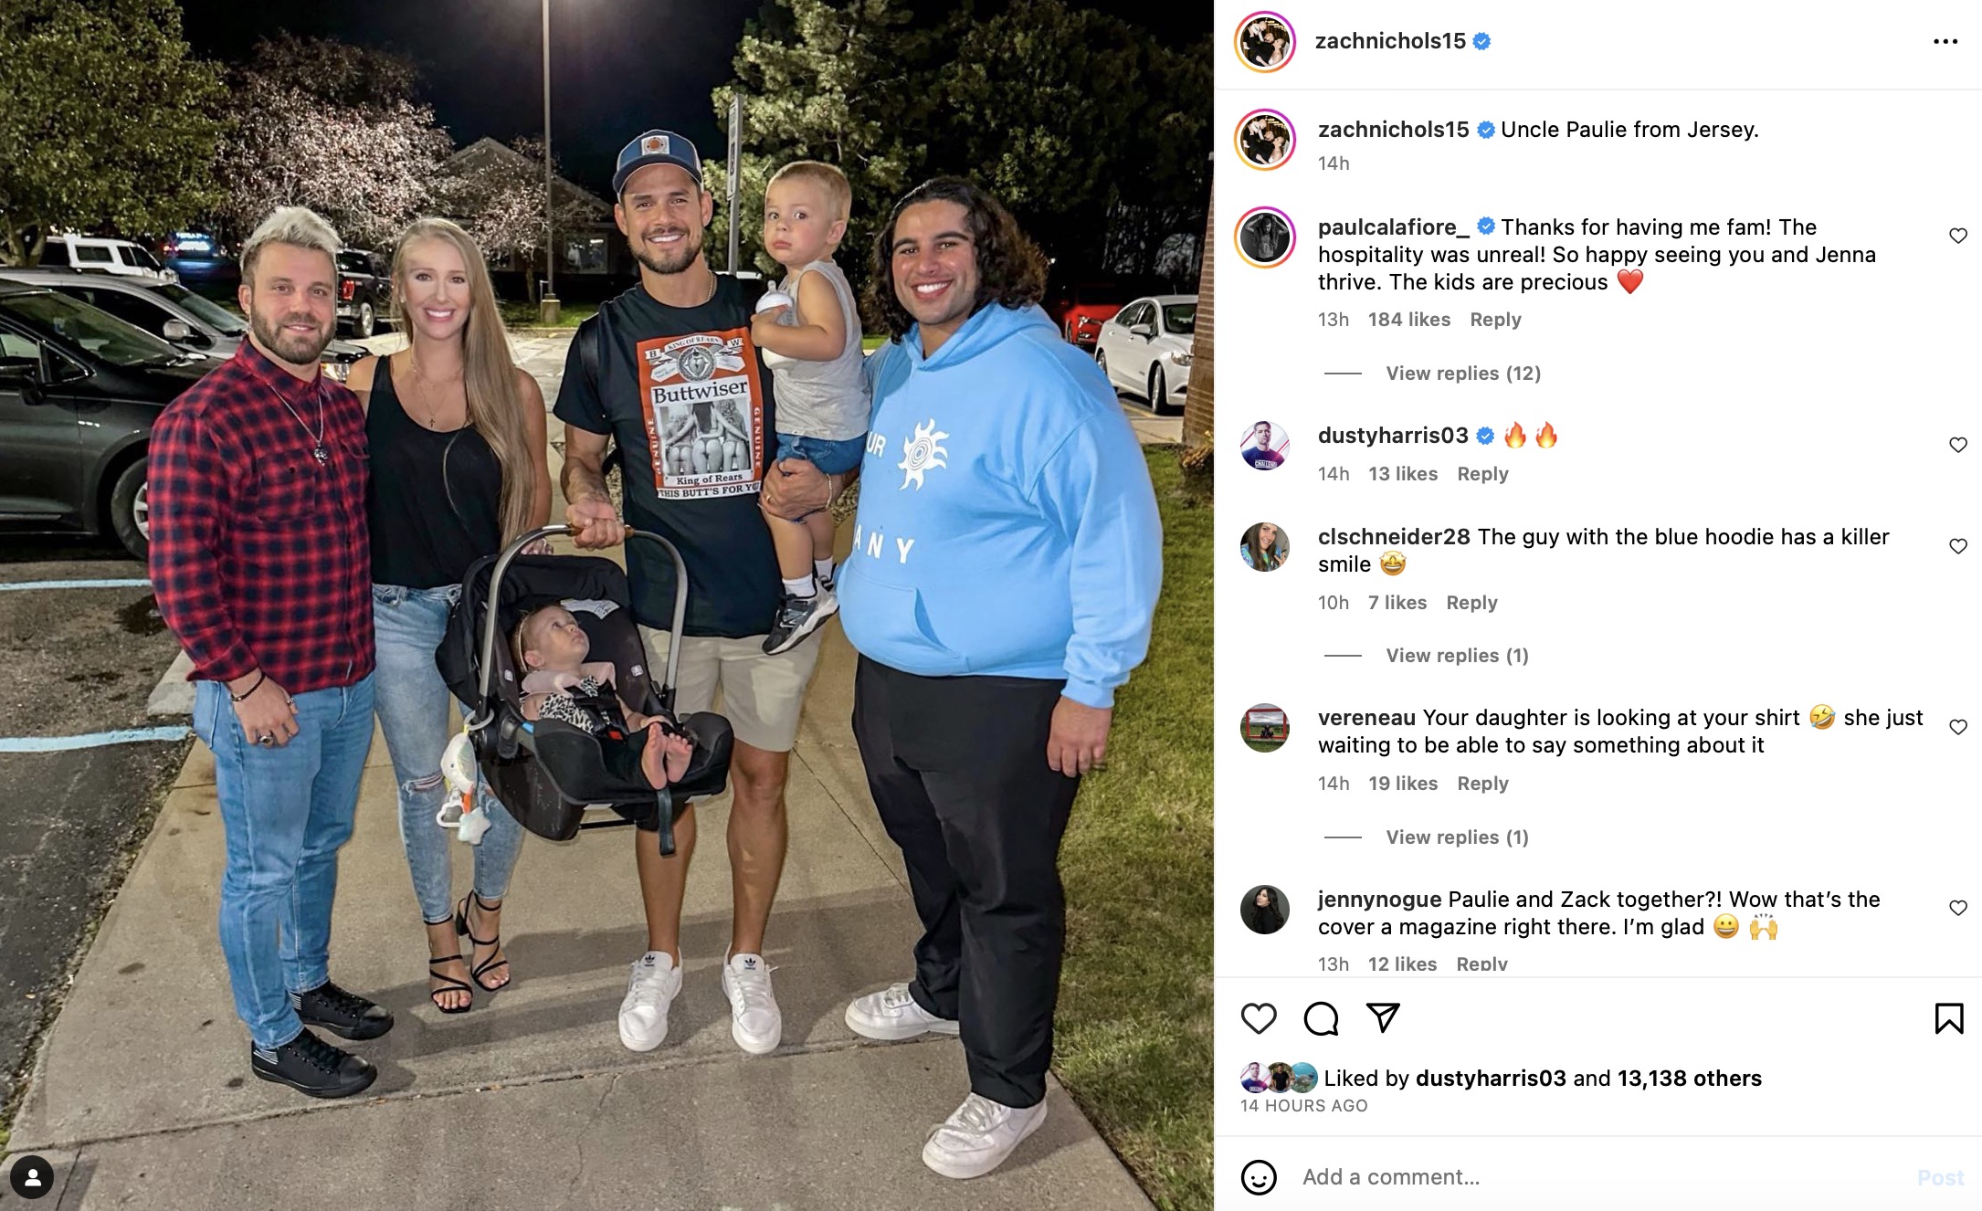The width and height of the screenshot is (1982, 1211).
Task: Like dustyharris03's fire emoji comment
Action: tap(1957, 445)
